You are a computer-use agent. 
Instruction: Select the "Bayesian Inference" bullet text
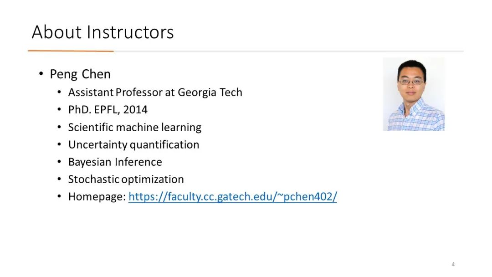(115, 162)
